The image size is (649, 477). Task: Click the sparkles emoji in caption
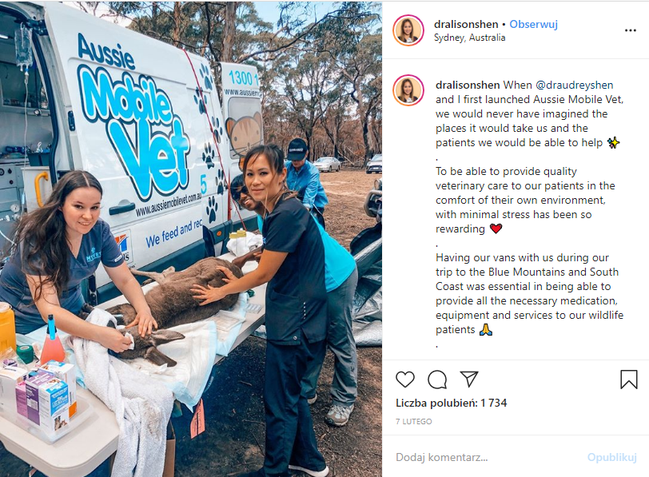(x=613, y=143)
